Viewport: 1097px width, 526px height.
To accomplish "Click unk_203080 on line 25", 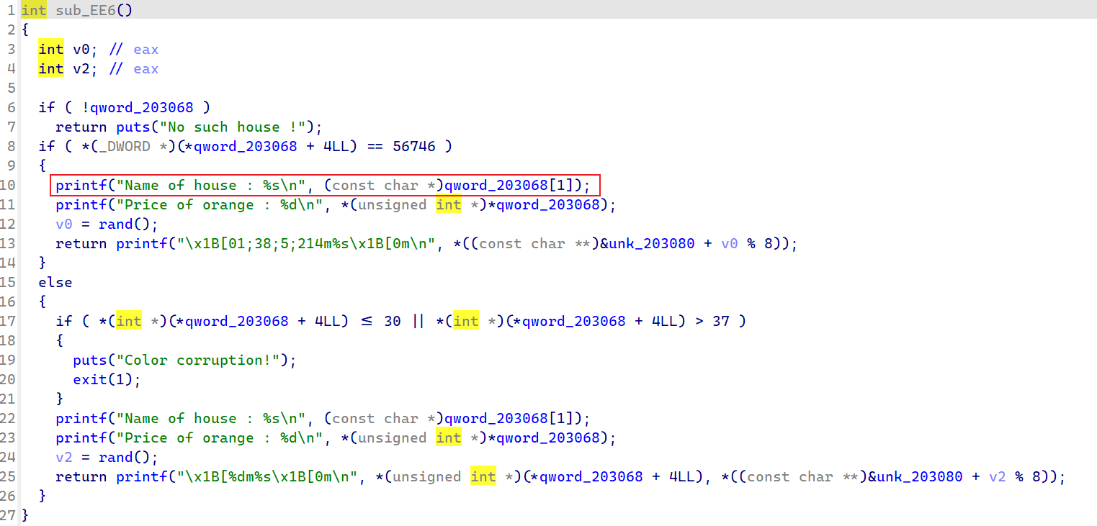I will click(921, 476).
